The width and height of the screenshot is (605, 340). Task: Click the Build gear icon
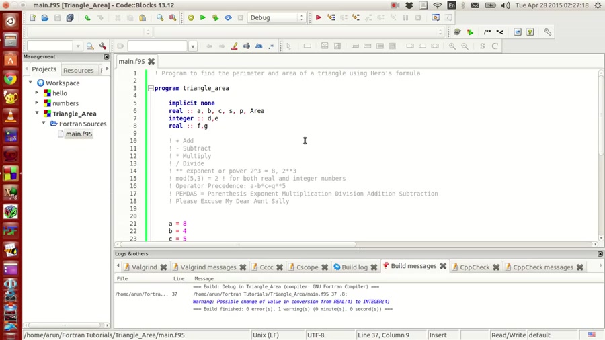click(190, 18)
